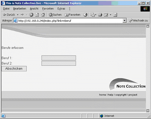Click the Zurück back button

coord(9,15)
